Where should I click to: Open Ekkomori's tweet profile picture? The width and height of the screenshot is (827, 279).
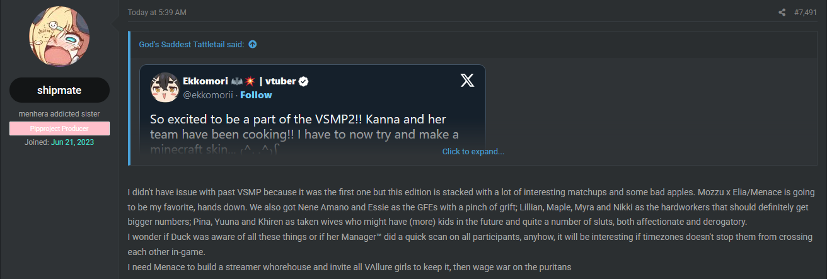click(163, 88)
